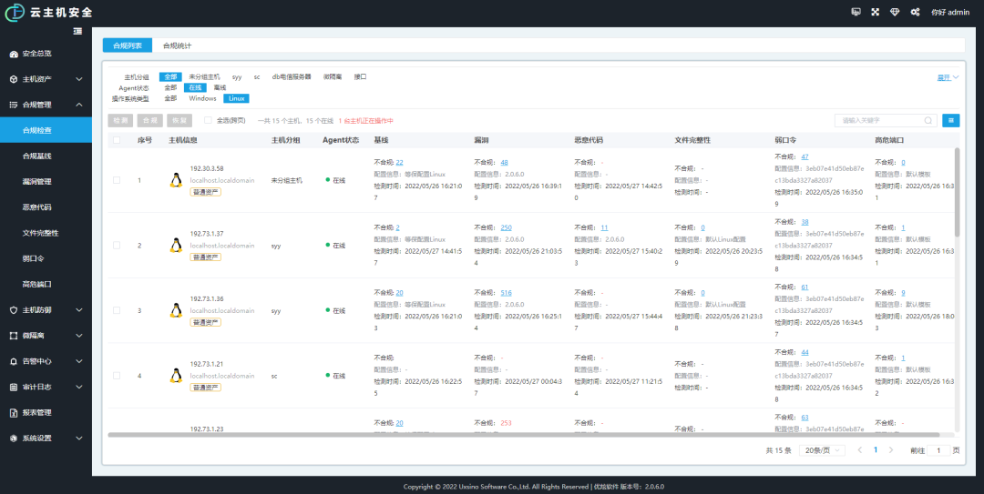Click the blue list-view icon button
984x494 pixels.
click(950, 120)
